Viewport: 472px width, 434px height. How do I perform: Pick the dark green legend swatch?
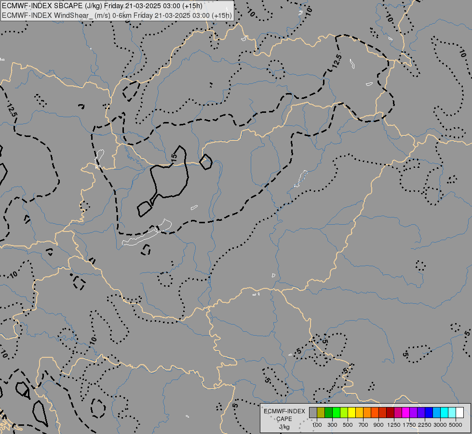pyautogui.click(x=329, y=412)
